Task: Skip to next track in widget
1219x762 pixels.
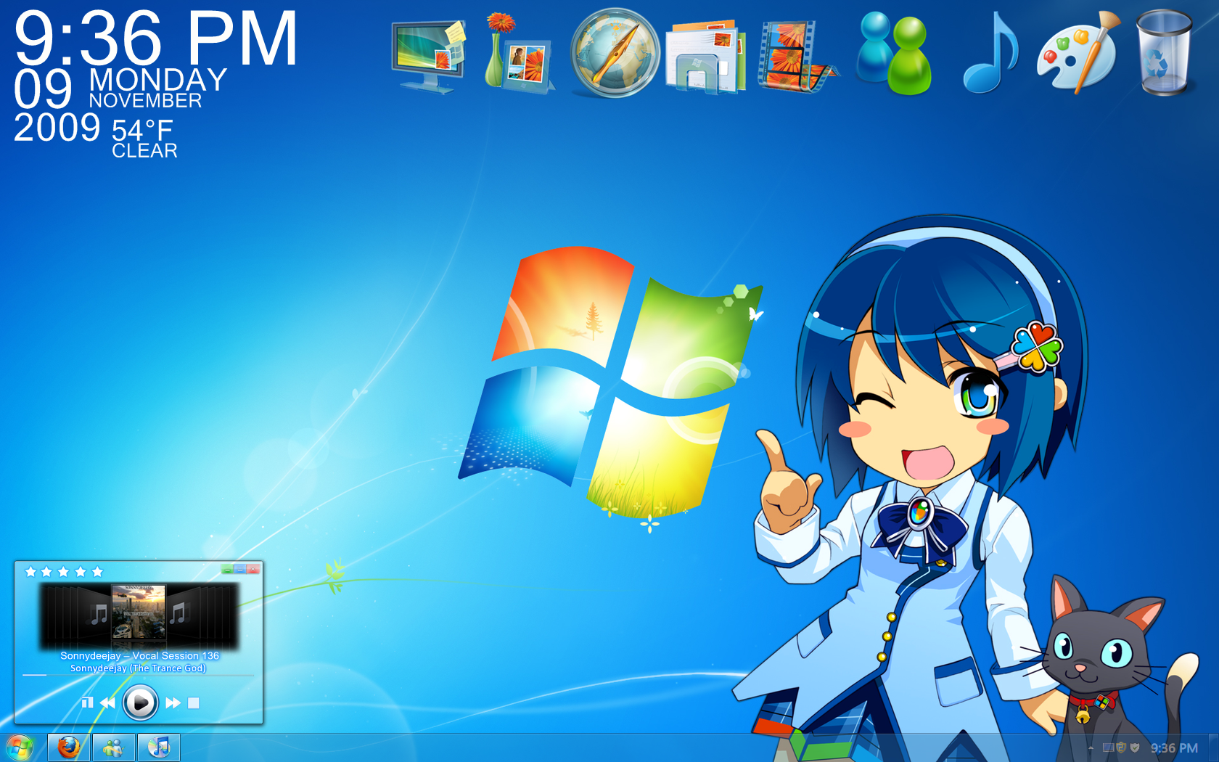Action: click(173, 702)
